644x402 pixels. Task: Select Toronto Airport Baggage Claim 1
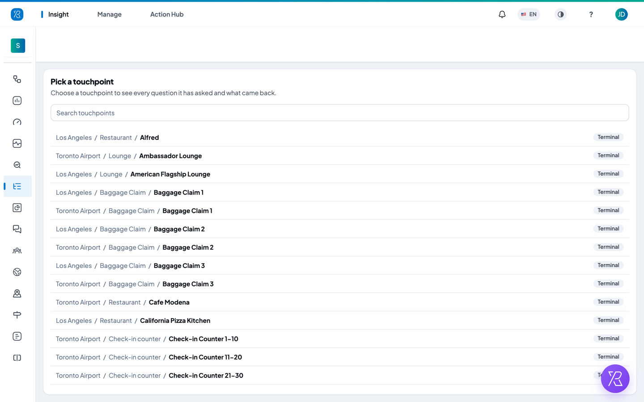click(340, 211)
